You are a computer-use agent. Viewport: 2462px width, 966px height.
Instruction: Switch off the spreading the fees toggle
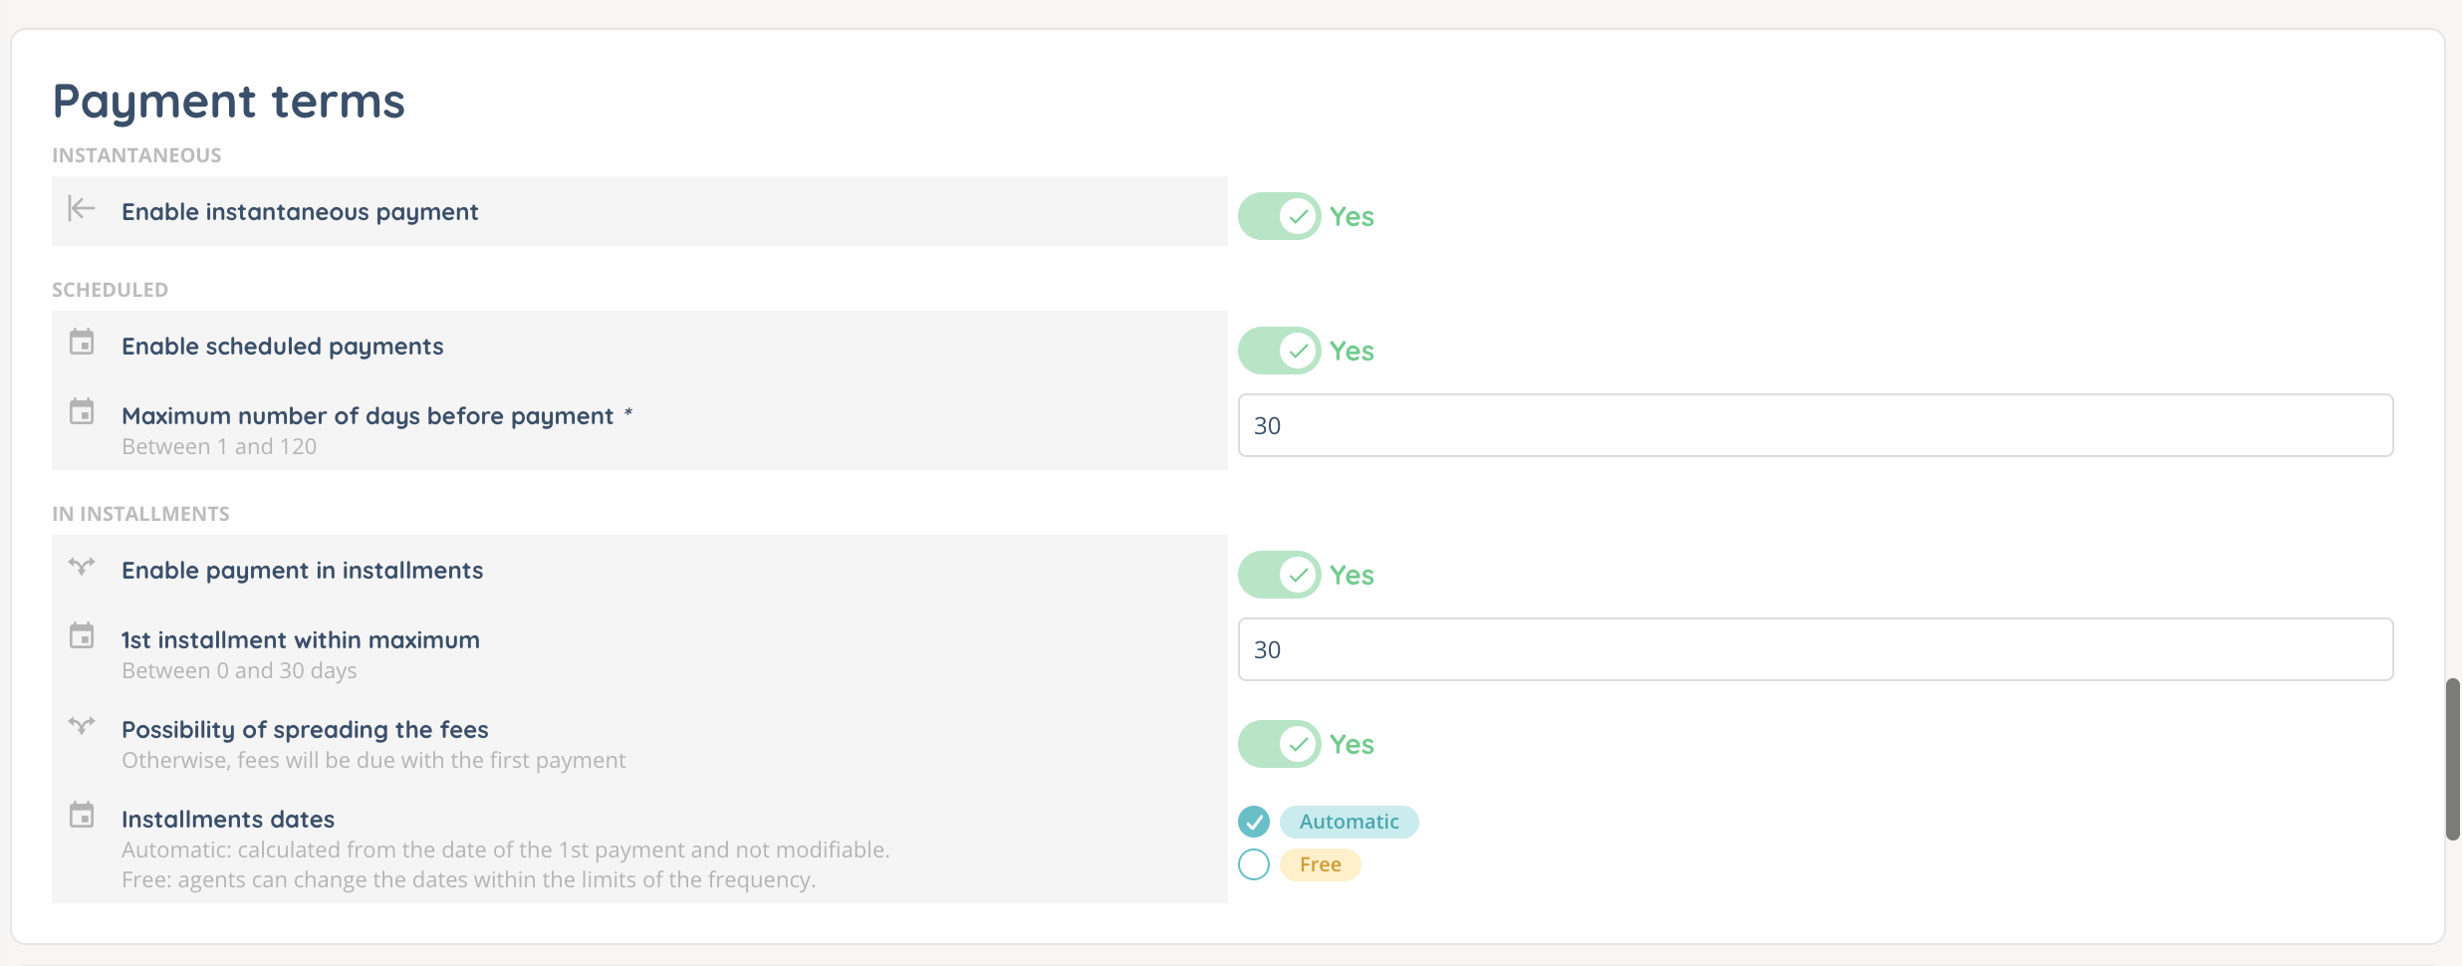(x=1279, y=744)
